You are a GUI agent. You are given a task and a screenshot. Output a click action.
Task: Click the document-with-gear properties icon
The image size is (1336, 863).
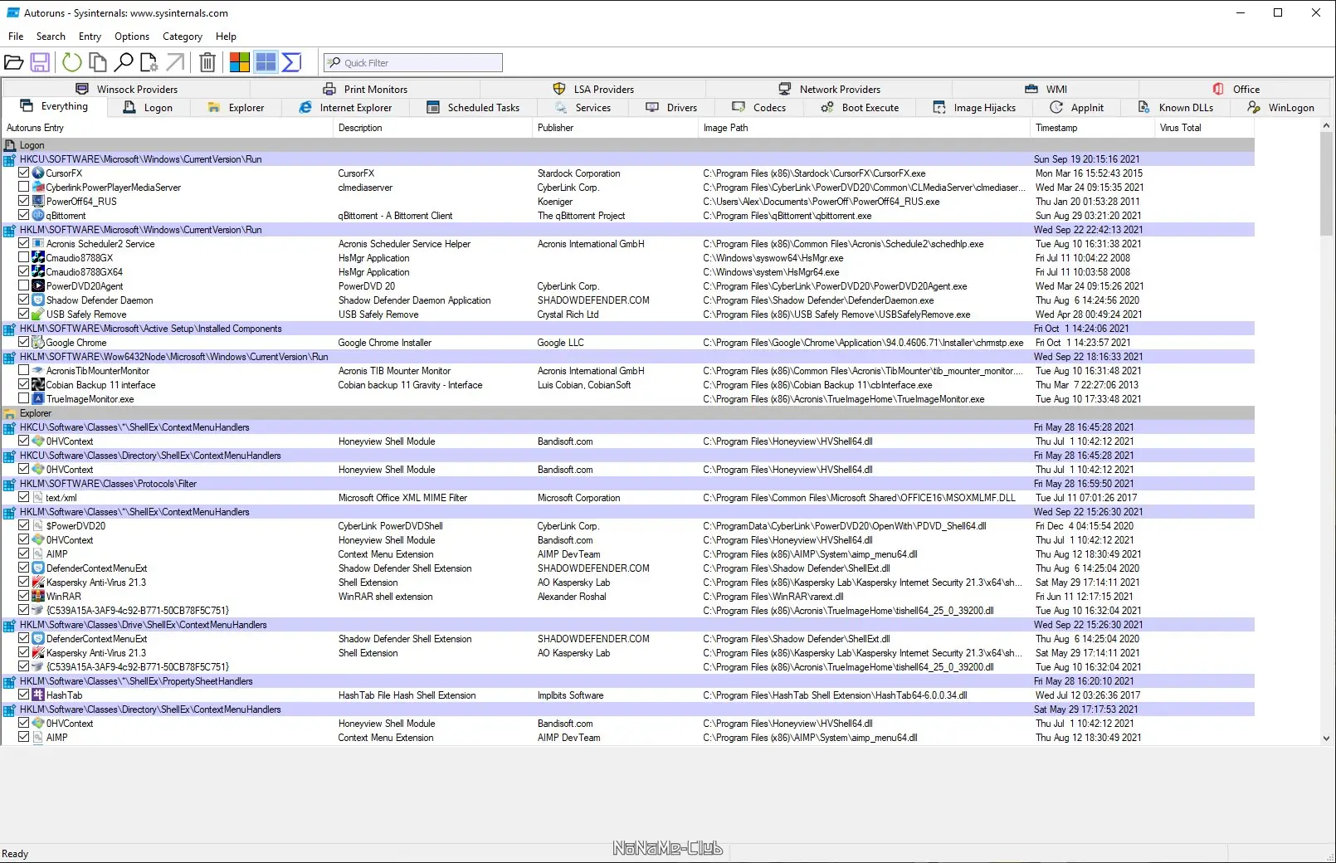tap(149, 62)
